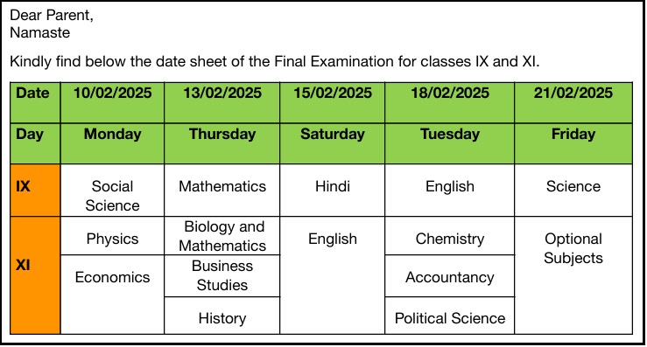Click the 21/02/2025 date header

tap(573, 102)
